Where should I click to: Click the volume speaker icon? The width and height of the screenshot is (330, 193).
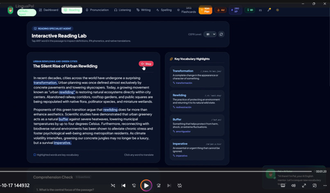[294, 185]
